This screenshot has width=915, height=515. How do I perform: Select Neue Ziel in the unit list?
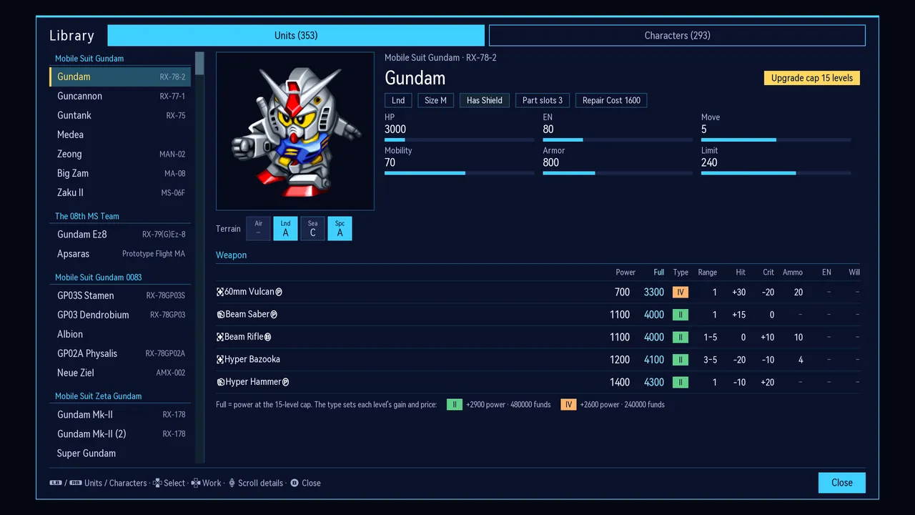tap(120, 373)
